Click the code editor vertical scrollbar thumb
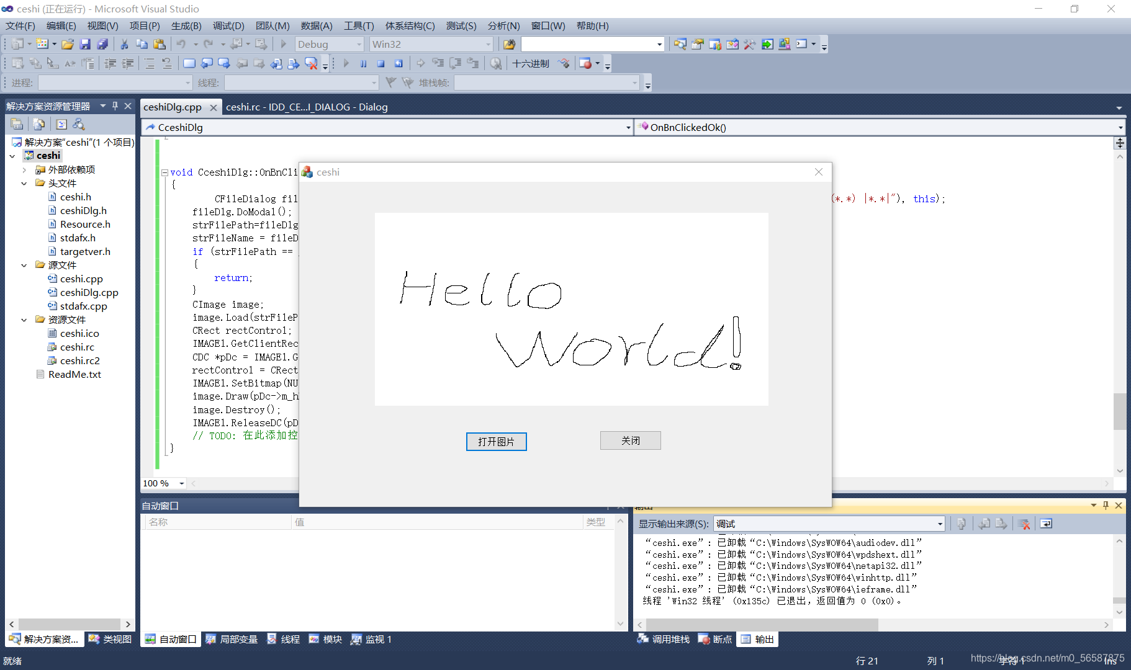This screenshot has width=1131, height=670. (x=1119, y=411)
